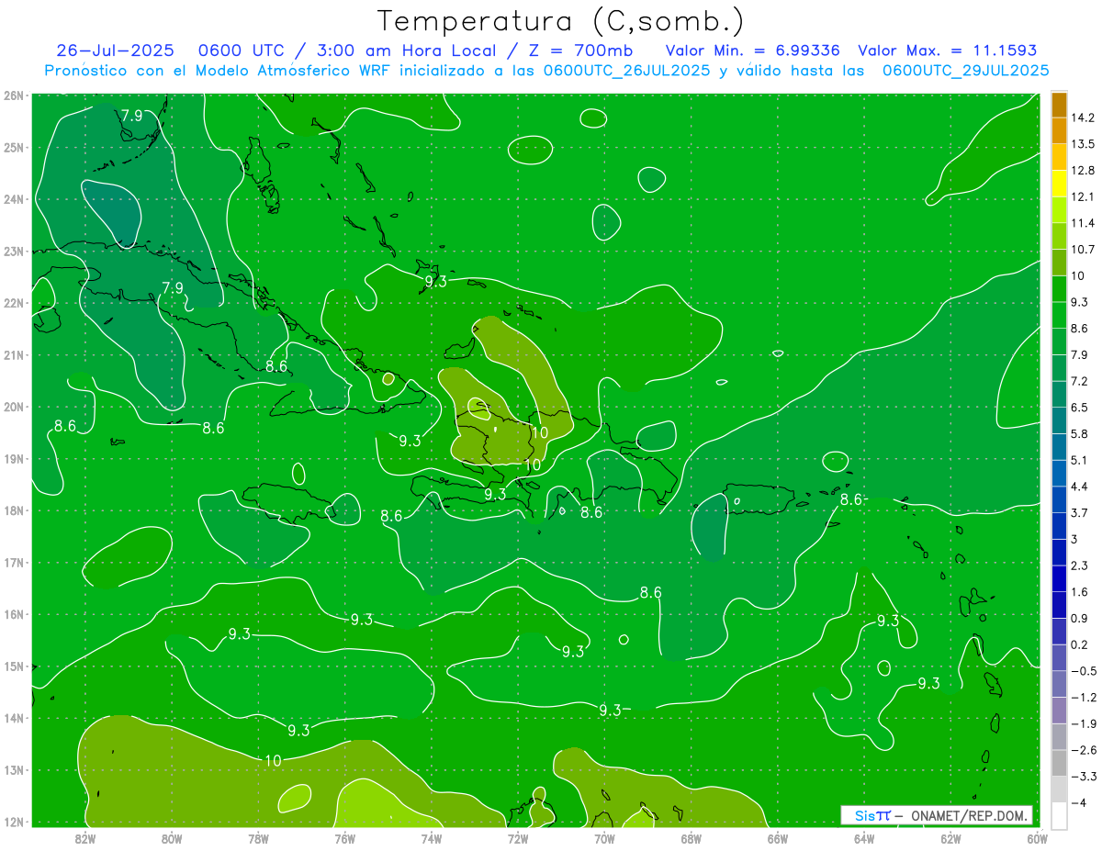Click the '5.1' value in the color legend

1079,460
